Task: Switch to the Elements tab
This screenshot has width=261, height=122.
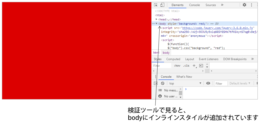Action: click(x=177, y=5)
